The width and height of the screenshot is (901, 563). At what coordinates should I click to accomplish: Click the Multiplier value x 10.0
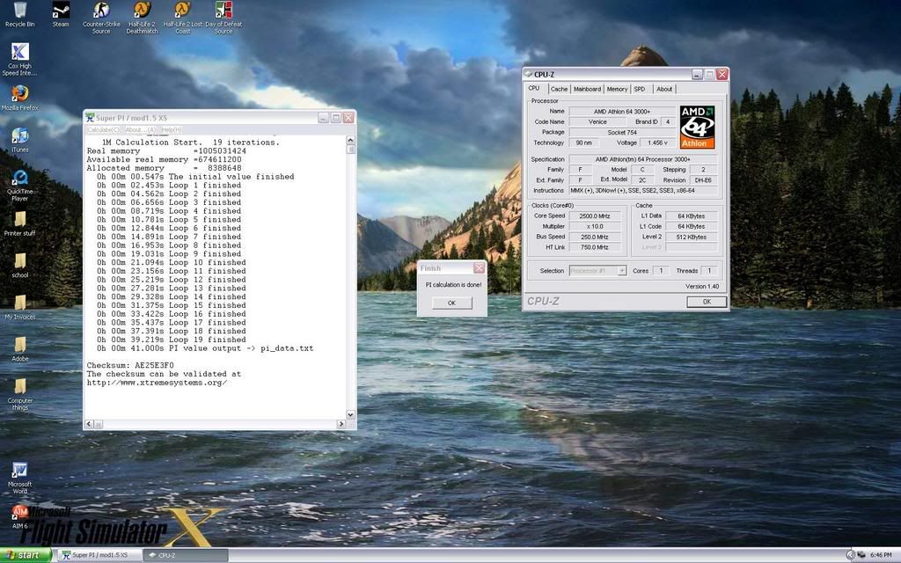pos(595,226)
